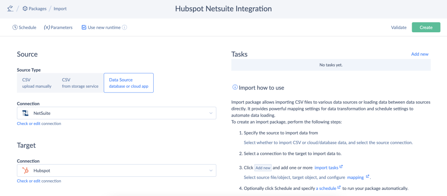This screenshot has height=196, width=447.
Task: Click the Source Type label
Action: pos(29,70)
